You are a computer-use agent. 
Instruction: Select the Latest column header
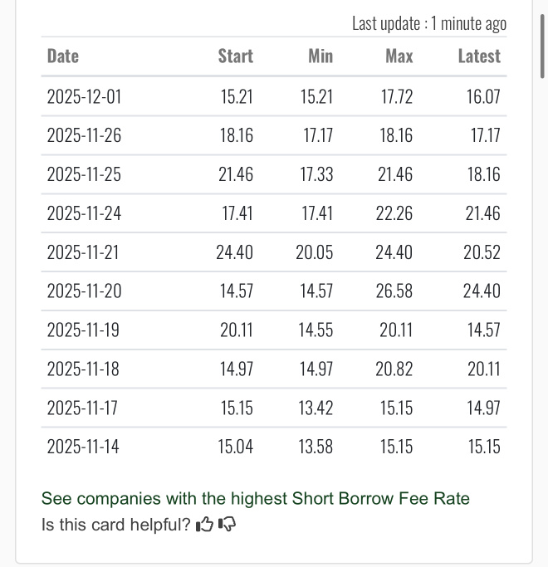(479, 56)
